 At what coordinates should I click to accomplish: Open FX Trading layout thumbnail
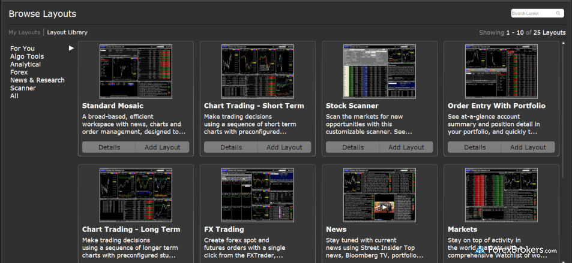[257, 195]
